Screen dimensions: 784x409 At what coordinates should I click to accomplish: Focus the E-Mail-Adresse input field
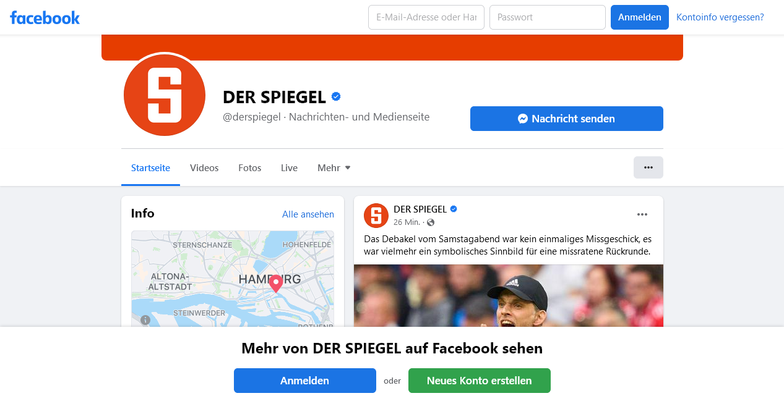pos(426,17)
